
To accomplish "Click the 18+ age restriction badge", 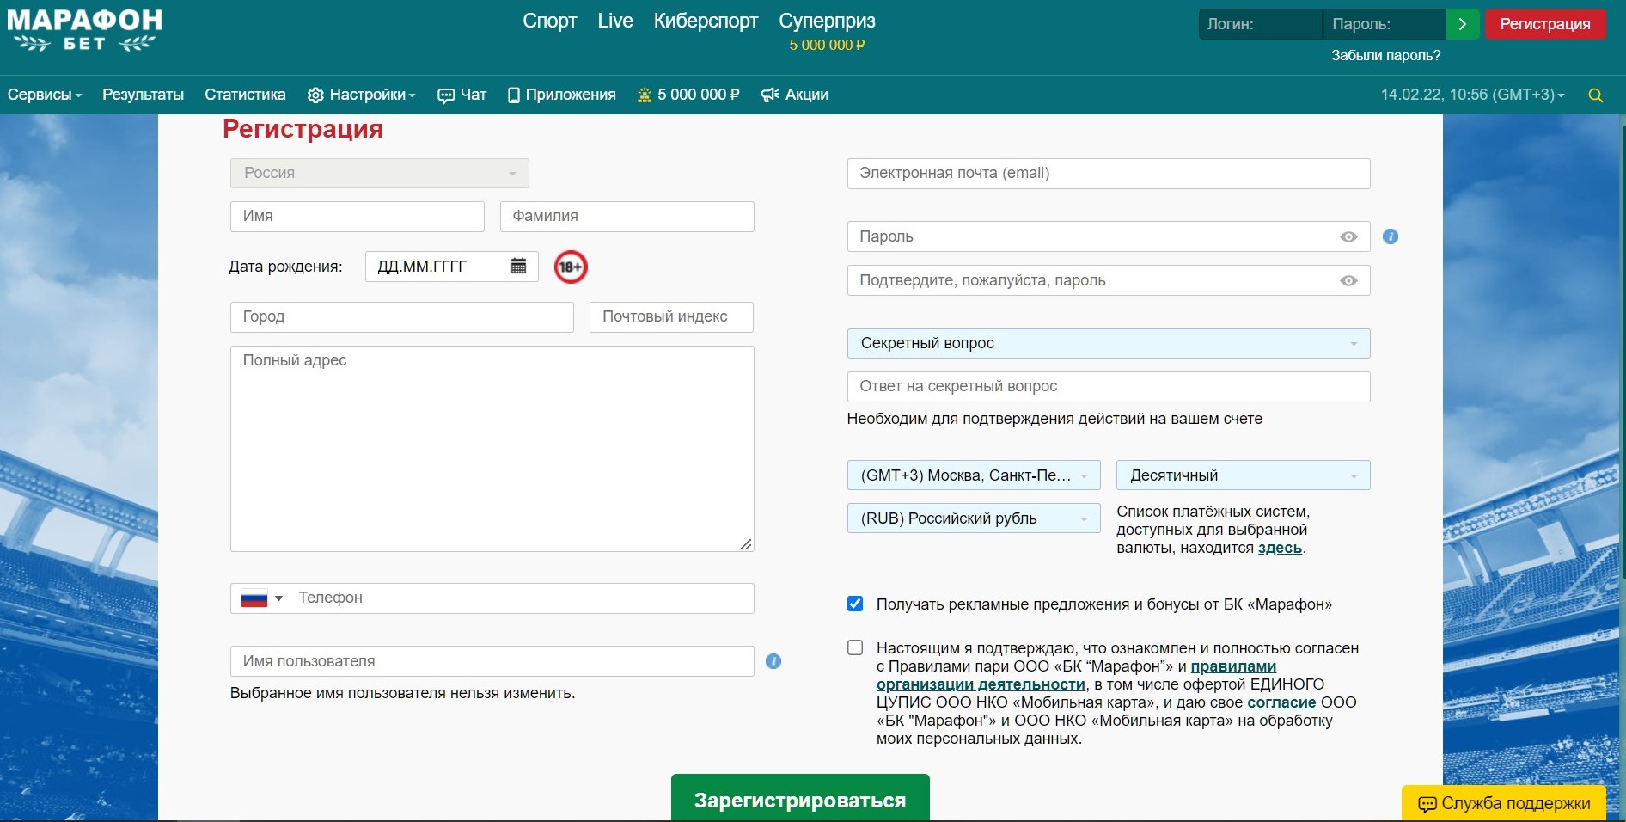I will point(571,267).
